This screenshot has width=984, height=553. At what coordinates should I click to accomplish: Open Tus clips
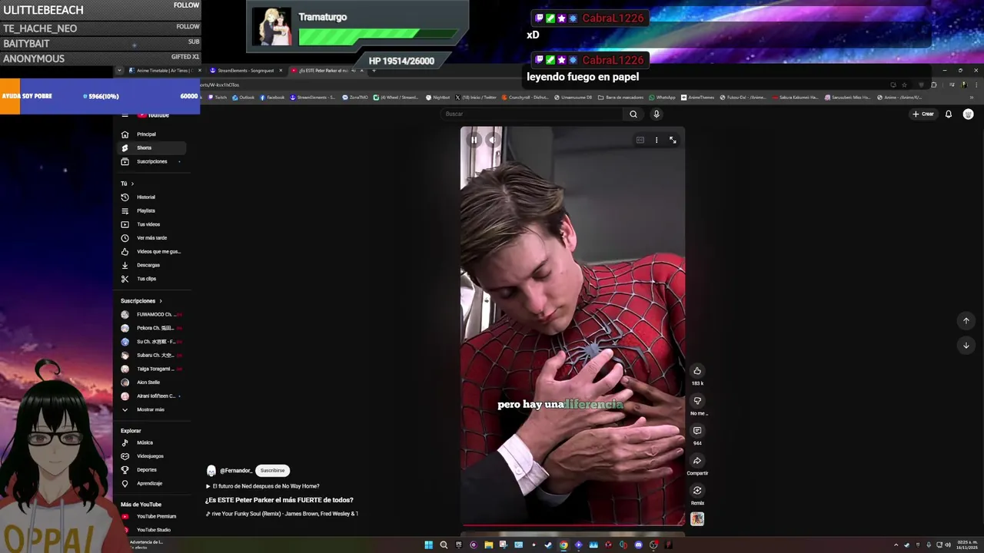[151, 279]
